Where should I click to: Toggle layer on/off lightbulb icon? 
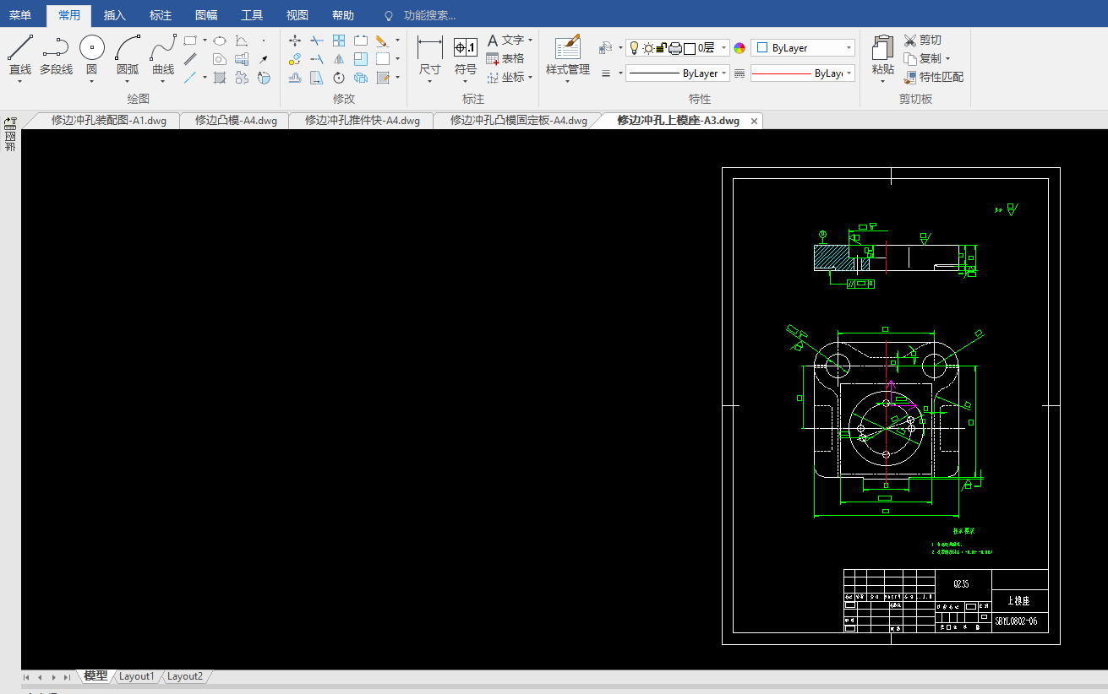pos(634,48)
